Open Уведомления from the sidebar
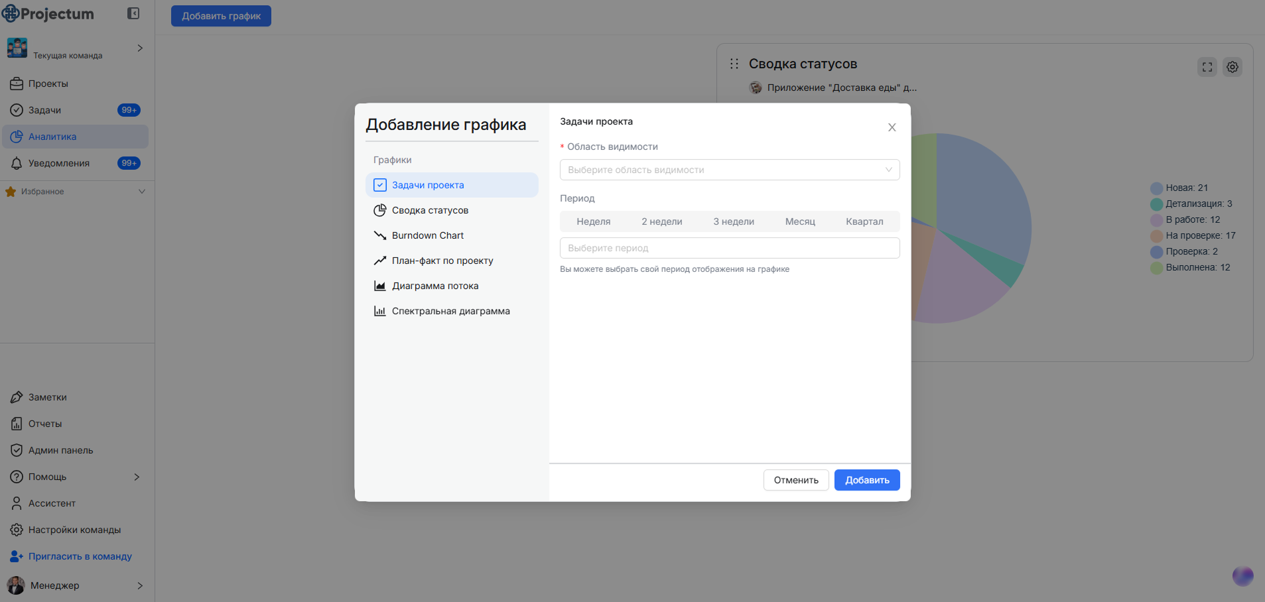Image resolution: width=1265 pixels, height=602 pixels. 59,162
